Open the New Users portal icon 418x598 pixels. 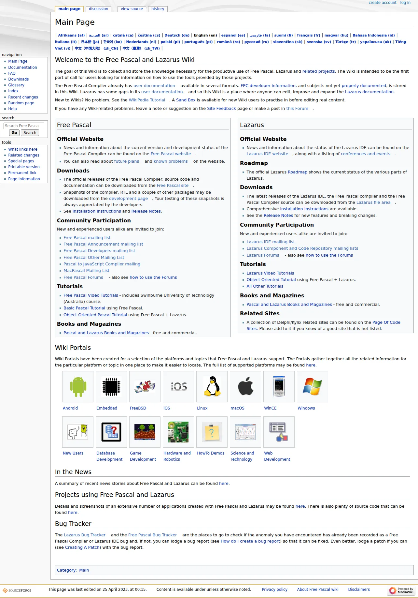(78, 432)
